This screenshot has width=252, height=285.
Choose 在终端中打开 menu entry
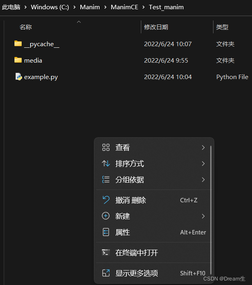click(154, 252)
